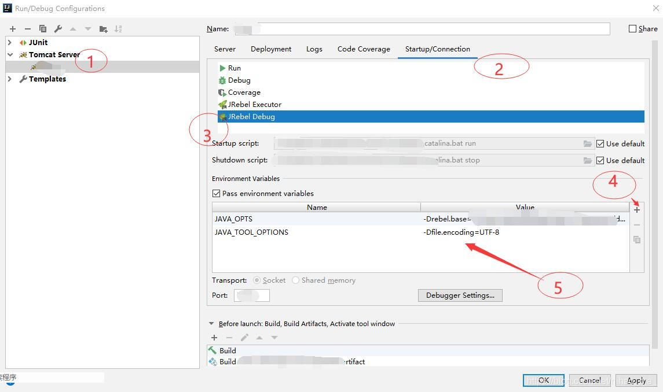The width and height of the screenshot is (663, 392).
Task: Select the JAVA_OPTS variable name cell
Action: click(x=316, y=219)
